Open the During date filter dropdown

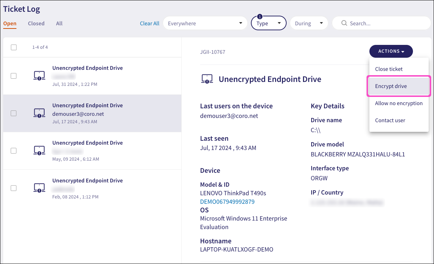click(x=309, y=24)
